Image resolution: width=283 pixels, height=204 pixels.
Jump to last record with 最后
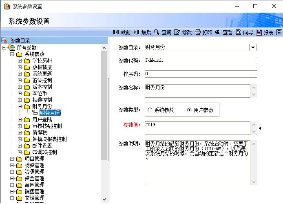(x=136, y=32)
